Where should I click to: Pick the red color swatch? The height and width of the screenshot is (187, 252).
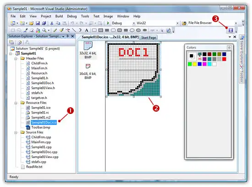click(224, 59)
